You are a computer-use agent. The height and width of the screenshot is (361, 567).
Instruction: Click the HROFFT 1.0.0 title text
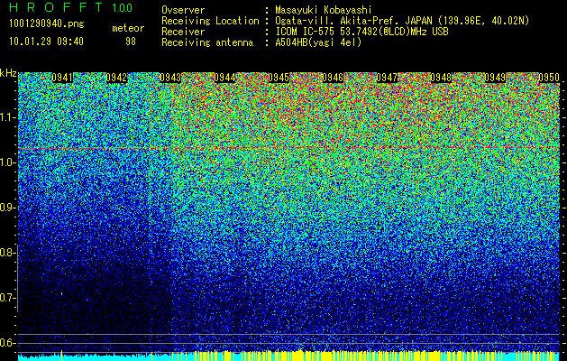point(71,7)
